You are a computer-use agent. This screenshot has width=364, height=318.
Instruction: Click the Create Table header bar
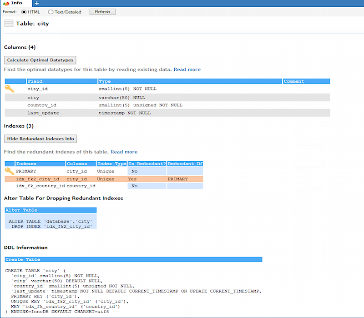point(133,259)
